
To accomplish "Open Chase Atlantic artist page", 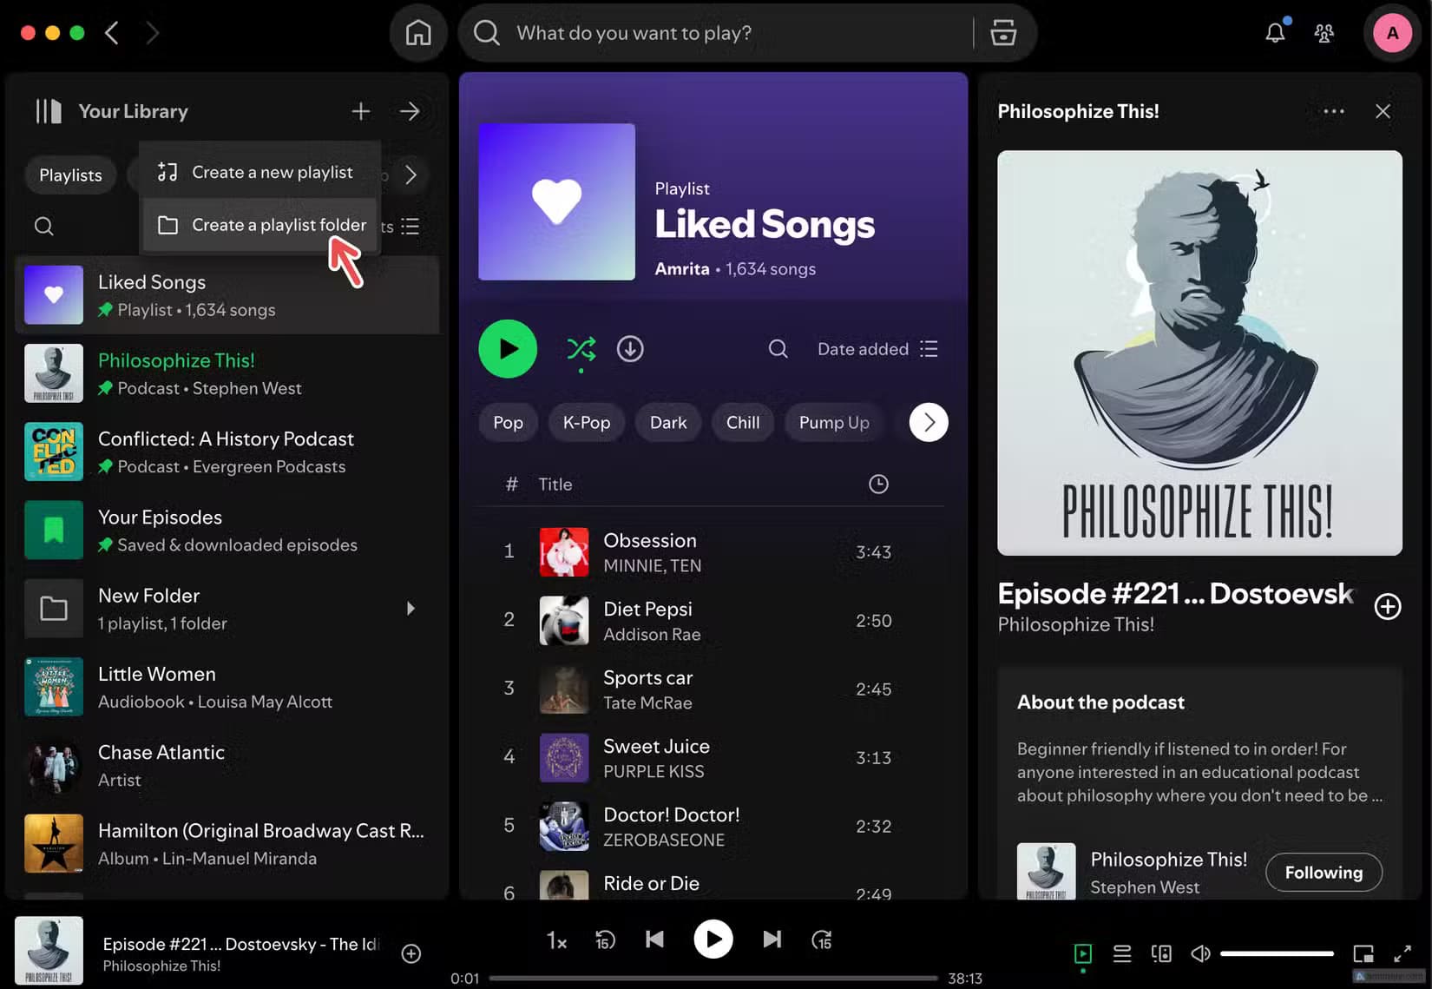I will (227, 765).
